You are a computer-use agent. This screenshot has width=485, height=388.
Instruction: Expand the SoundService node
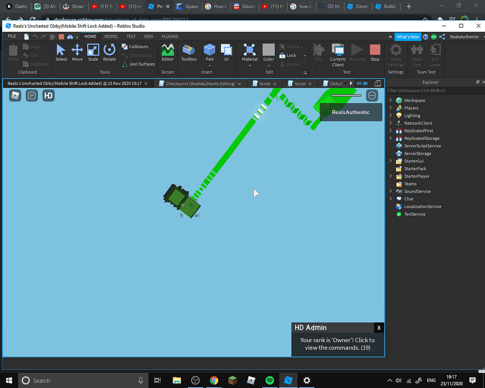(391, 191)
